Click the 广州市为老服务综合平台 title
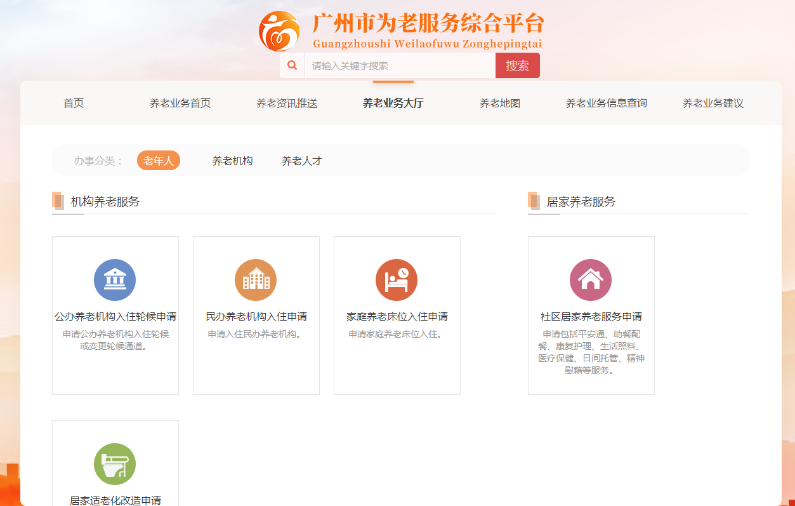The width and height of the screenshot is (795, 506). tap(428, 23)
